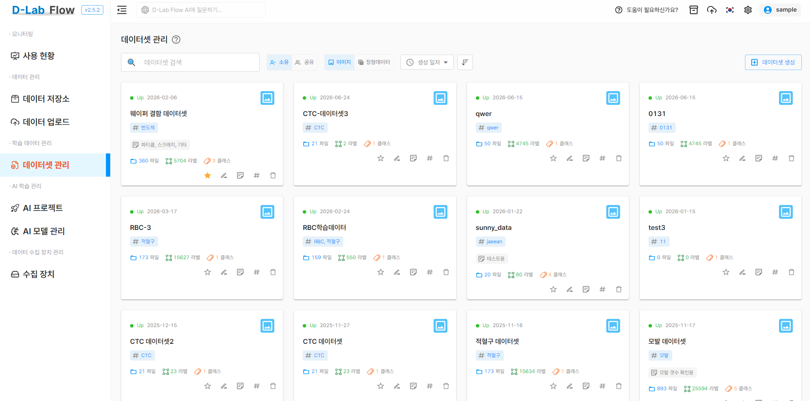Open settings gear icon in top bar
The image size is (810, 401).
coord(748,10)
